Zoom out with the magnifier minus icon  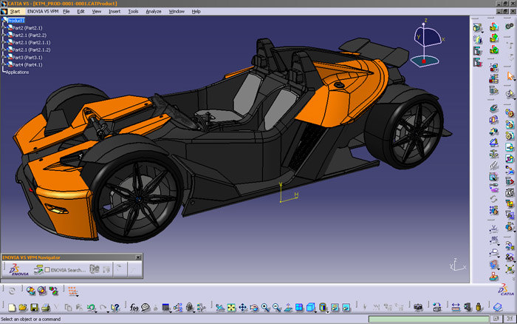(x=277, y=308)
